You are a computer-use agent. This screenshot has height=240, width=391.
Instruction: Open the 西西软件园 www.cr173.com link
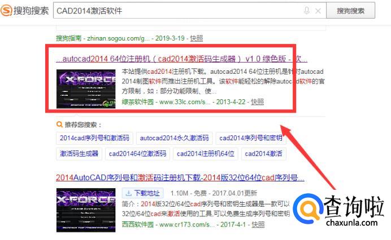[x=168, y=225]
